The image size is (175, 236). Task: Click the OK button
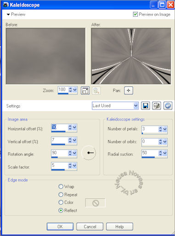60,226
